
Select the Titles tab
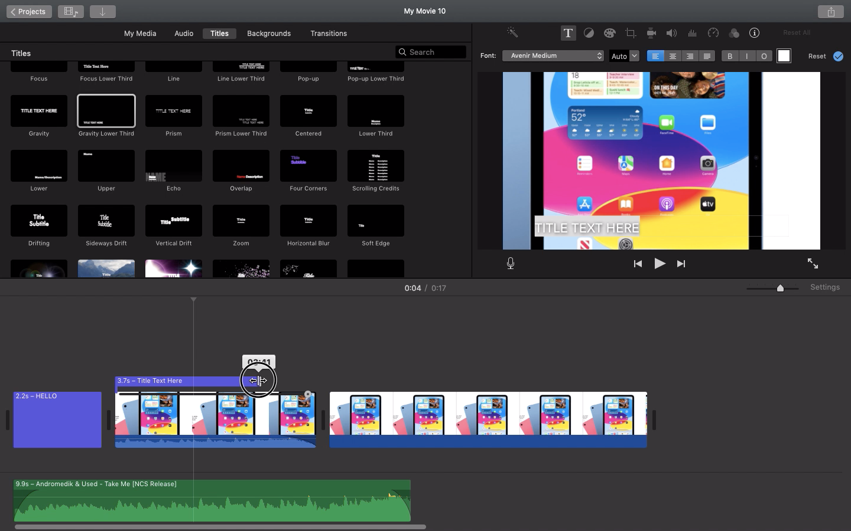click(x=219, y=34)
